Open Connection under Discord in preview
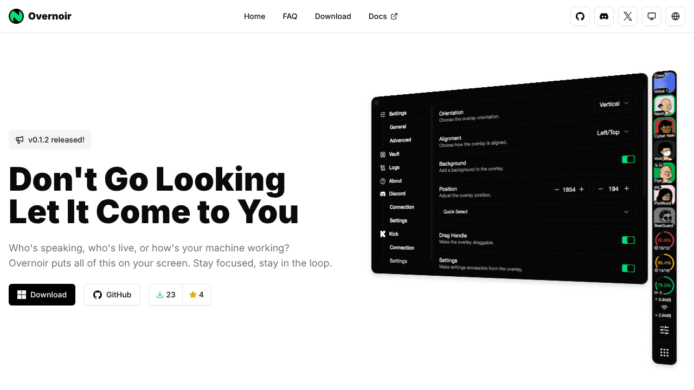Viewport: 694px width, 390px height. 402,207
